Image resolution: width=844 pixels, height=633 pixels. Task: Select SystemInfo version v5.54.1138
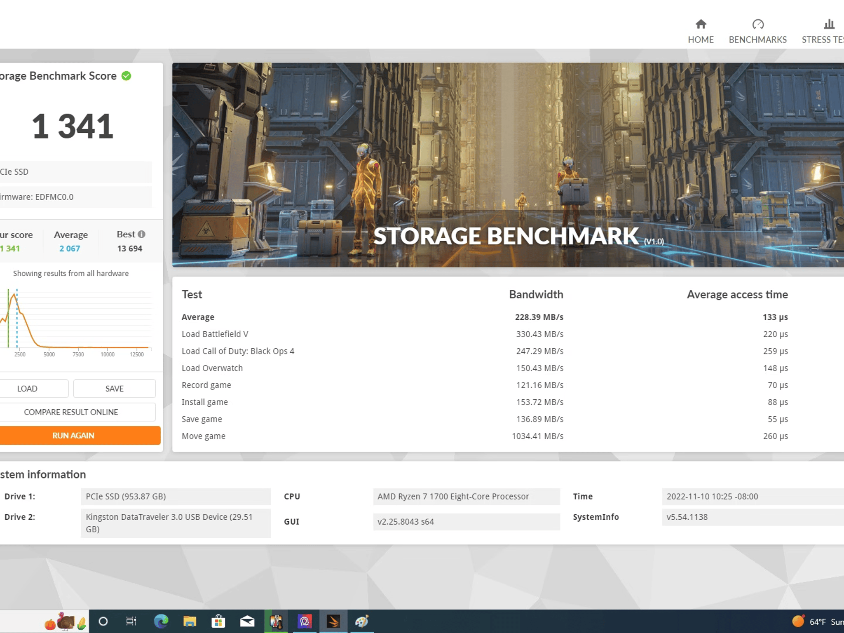coord(753,517)
